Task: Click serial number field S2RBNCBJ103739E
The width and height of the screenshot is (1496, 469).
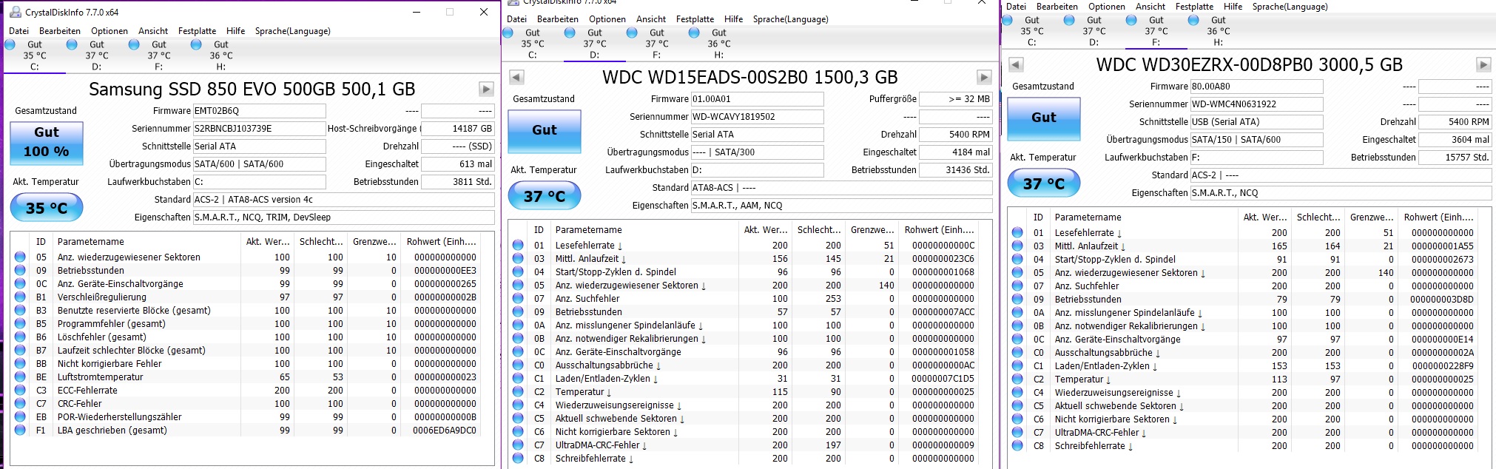Action: click(x=259, y=129)
